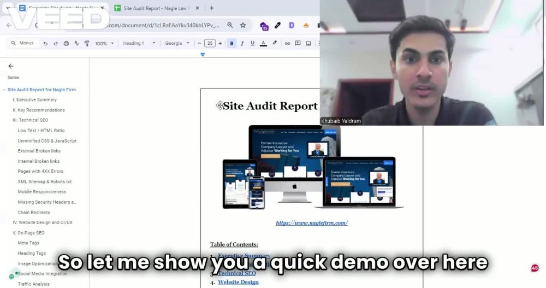Jump to Pages with 4XX Errors in outline
Image resolution: width=546 pixels, height=288 pixels.
pos(40,172)
